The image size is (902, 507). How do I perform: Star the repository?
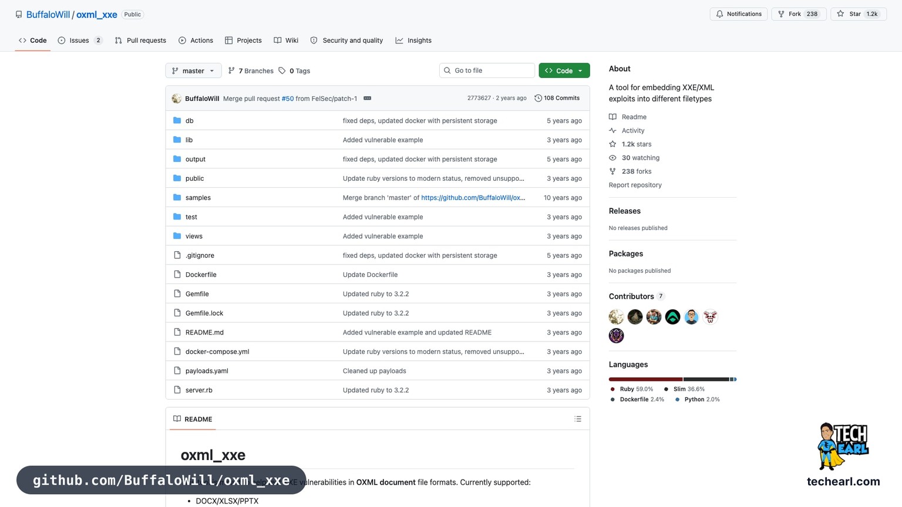(859, 14)
